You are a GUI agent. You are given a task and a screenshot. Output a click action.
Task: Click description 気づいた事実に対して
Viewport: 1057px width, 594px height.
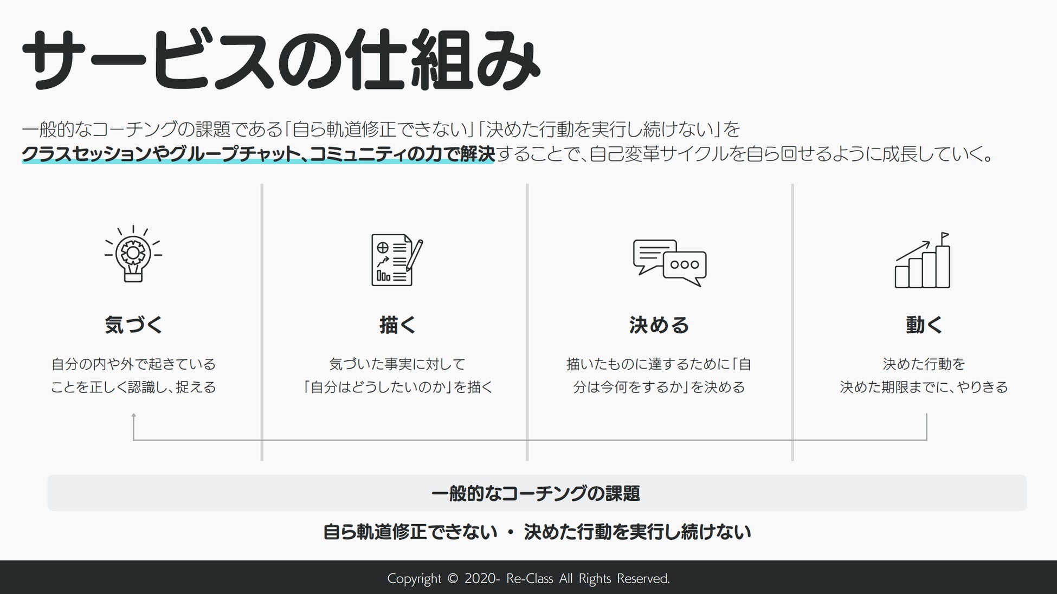(397, 364)
